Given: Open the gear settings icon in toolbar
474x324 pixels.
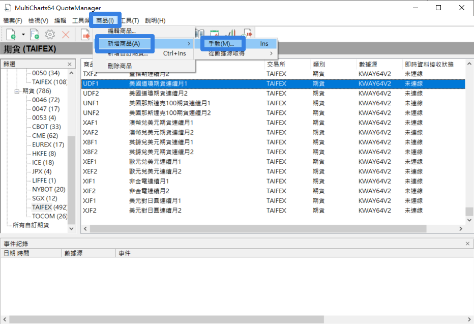Looking at the screenshot, I should pos(50,35).
